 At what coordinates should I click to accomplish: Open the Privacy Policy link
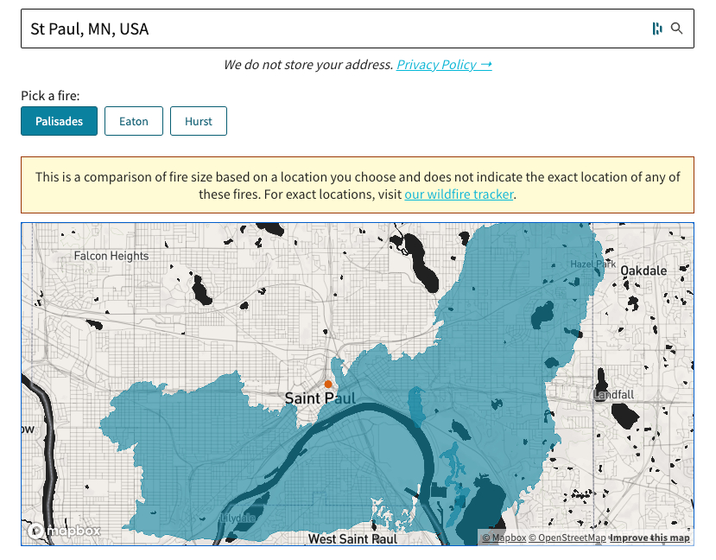(444, 65)
